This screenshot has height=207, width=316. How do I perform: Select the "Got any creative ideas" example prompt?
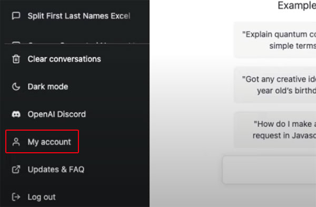point(275,85)
